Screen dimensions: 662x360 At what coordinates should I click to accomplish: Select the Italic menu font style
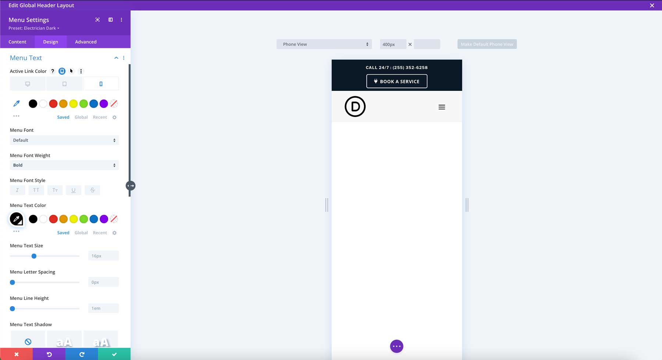click(17, 190)
